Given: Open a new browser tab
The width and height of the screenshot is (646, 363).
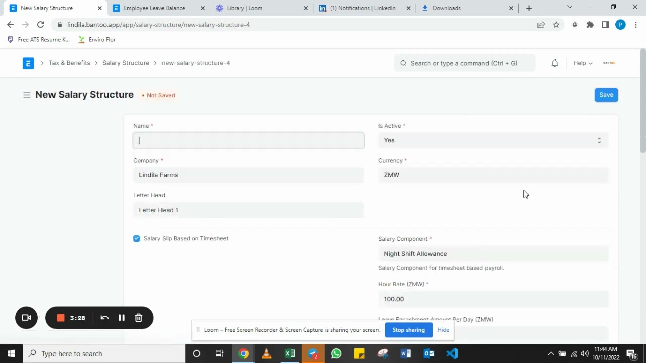Looking at the screenshot, I should (x=529, y=8).
